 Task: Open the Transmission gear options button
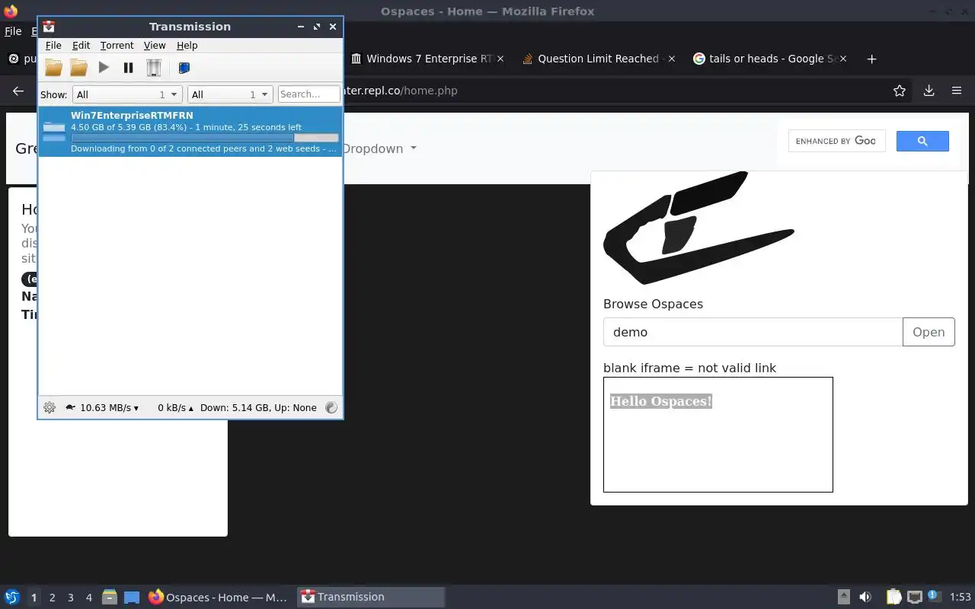tap(50, 407)
